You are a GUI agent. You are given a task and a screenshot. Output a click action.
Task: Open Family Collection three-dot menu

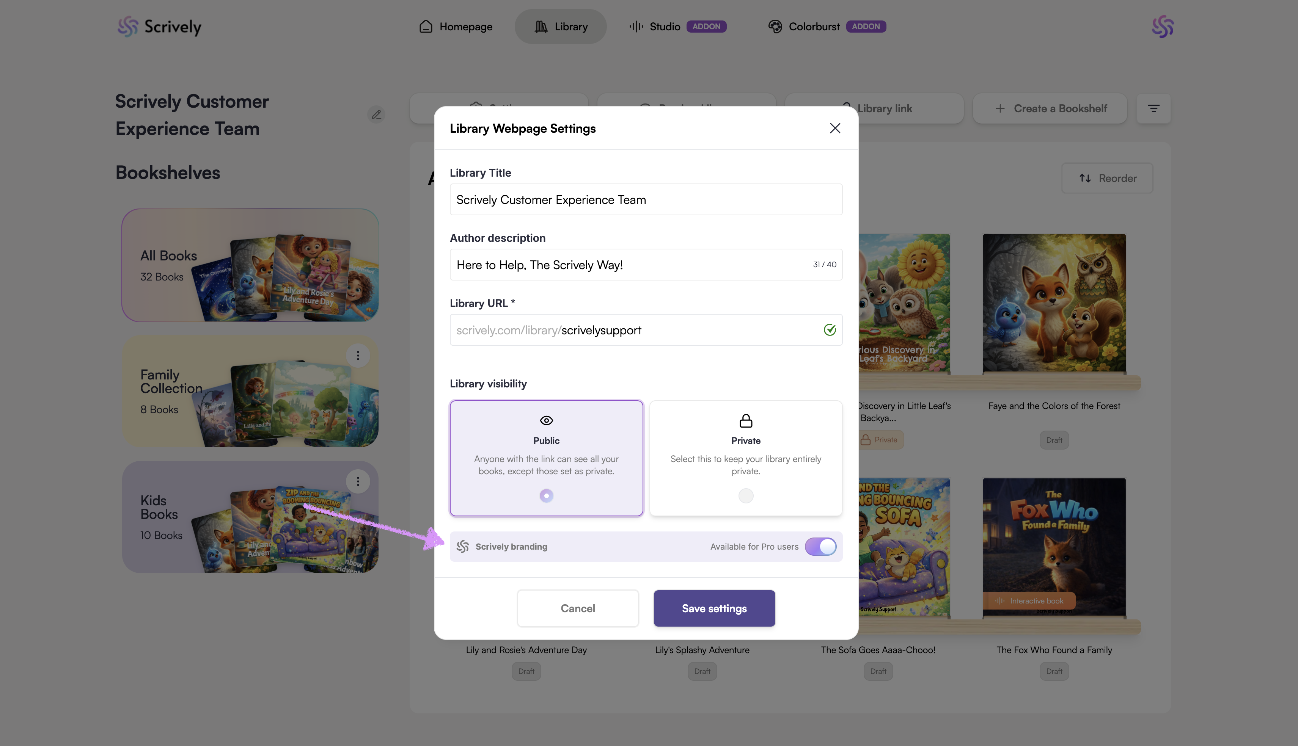[x=358, y=356]
